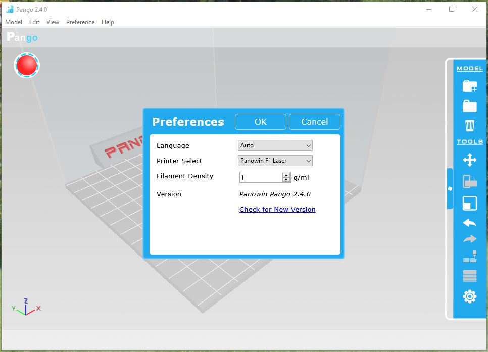Open the Printer Select dropdown
Viewport: 488px width, 352px height.
click(275, 161)
